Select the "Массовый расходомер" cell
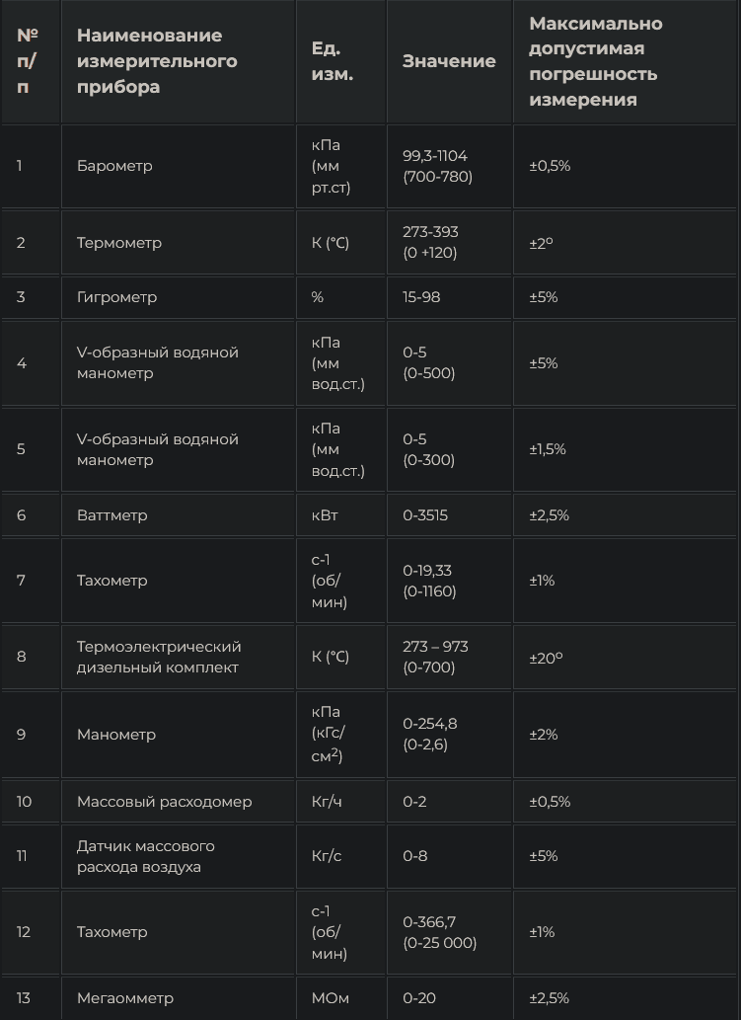This screenshot has height=1020, width=741. 164,802
